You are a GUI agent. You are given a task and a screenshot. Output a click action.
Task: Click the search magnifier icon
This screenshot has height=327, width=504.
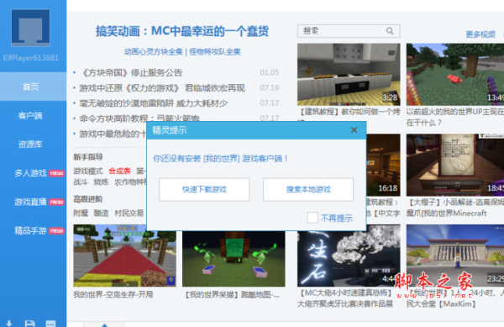click(x=390, y=31)
